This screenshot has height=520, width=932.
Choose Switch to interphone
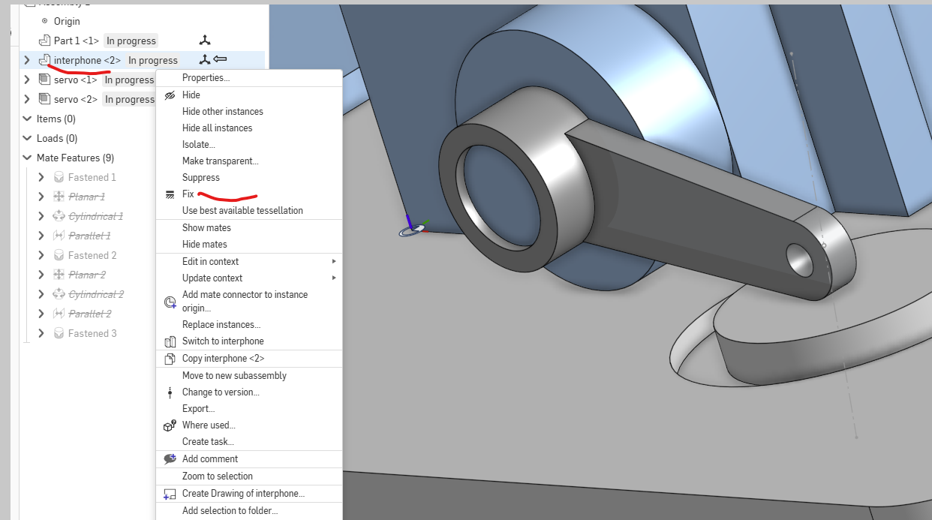(x=223, y=341)
